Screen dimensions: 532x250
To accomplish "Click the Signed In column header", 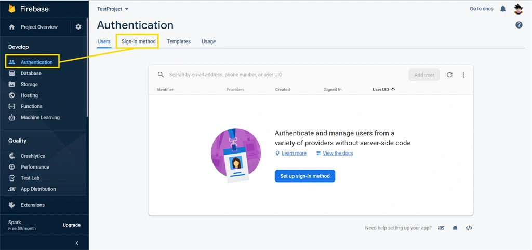I will point(333,89).
